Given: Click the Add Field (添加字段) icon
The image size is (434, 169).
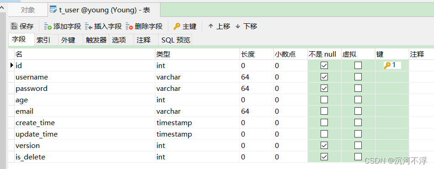Looking at the screenshot, I should pyautogui.click(x=48, y=26).
